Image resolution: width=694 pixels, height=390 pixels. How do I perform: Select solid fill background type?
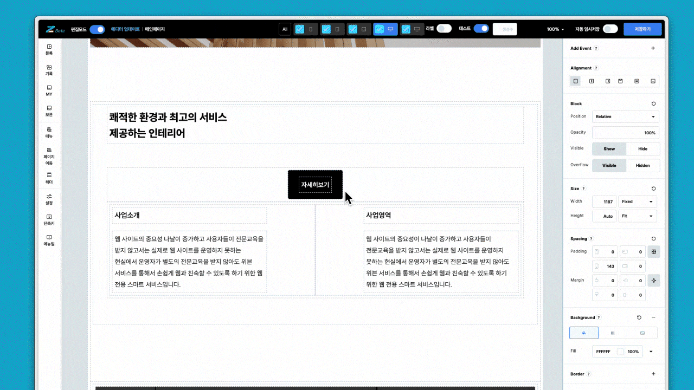(584, 333)
